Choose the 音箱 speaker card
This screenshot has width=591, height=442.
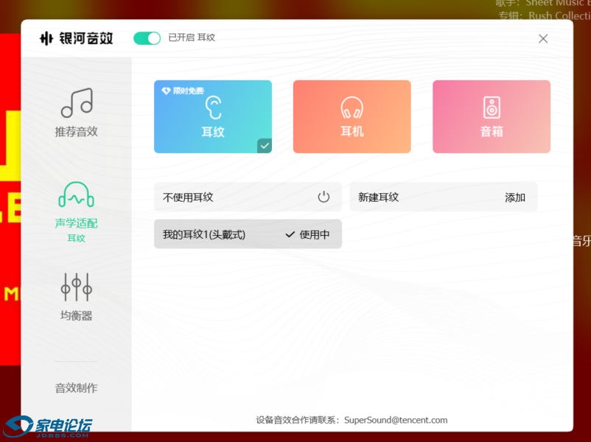491,116
